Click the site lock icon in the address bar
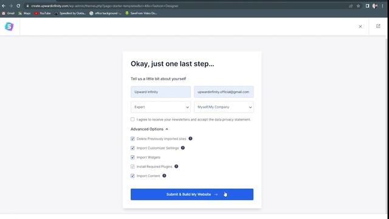Viewport: 389px width, 219px height. [27, 6]
